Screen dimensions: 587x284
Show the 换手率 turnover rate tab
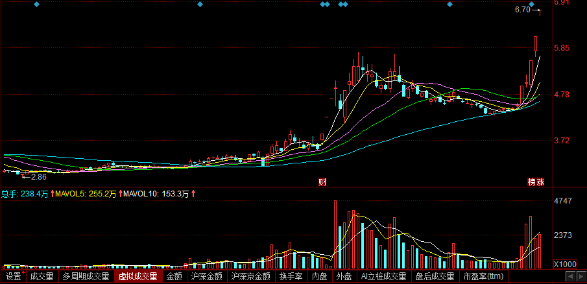(291, 277)
